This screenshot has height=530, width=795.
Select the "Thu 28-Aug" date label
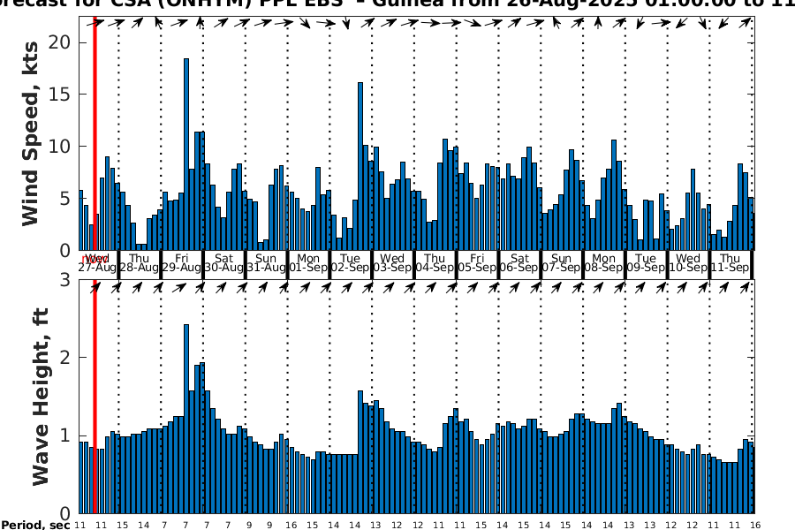pos(139,263)
